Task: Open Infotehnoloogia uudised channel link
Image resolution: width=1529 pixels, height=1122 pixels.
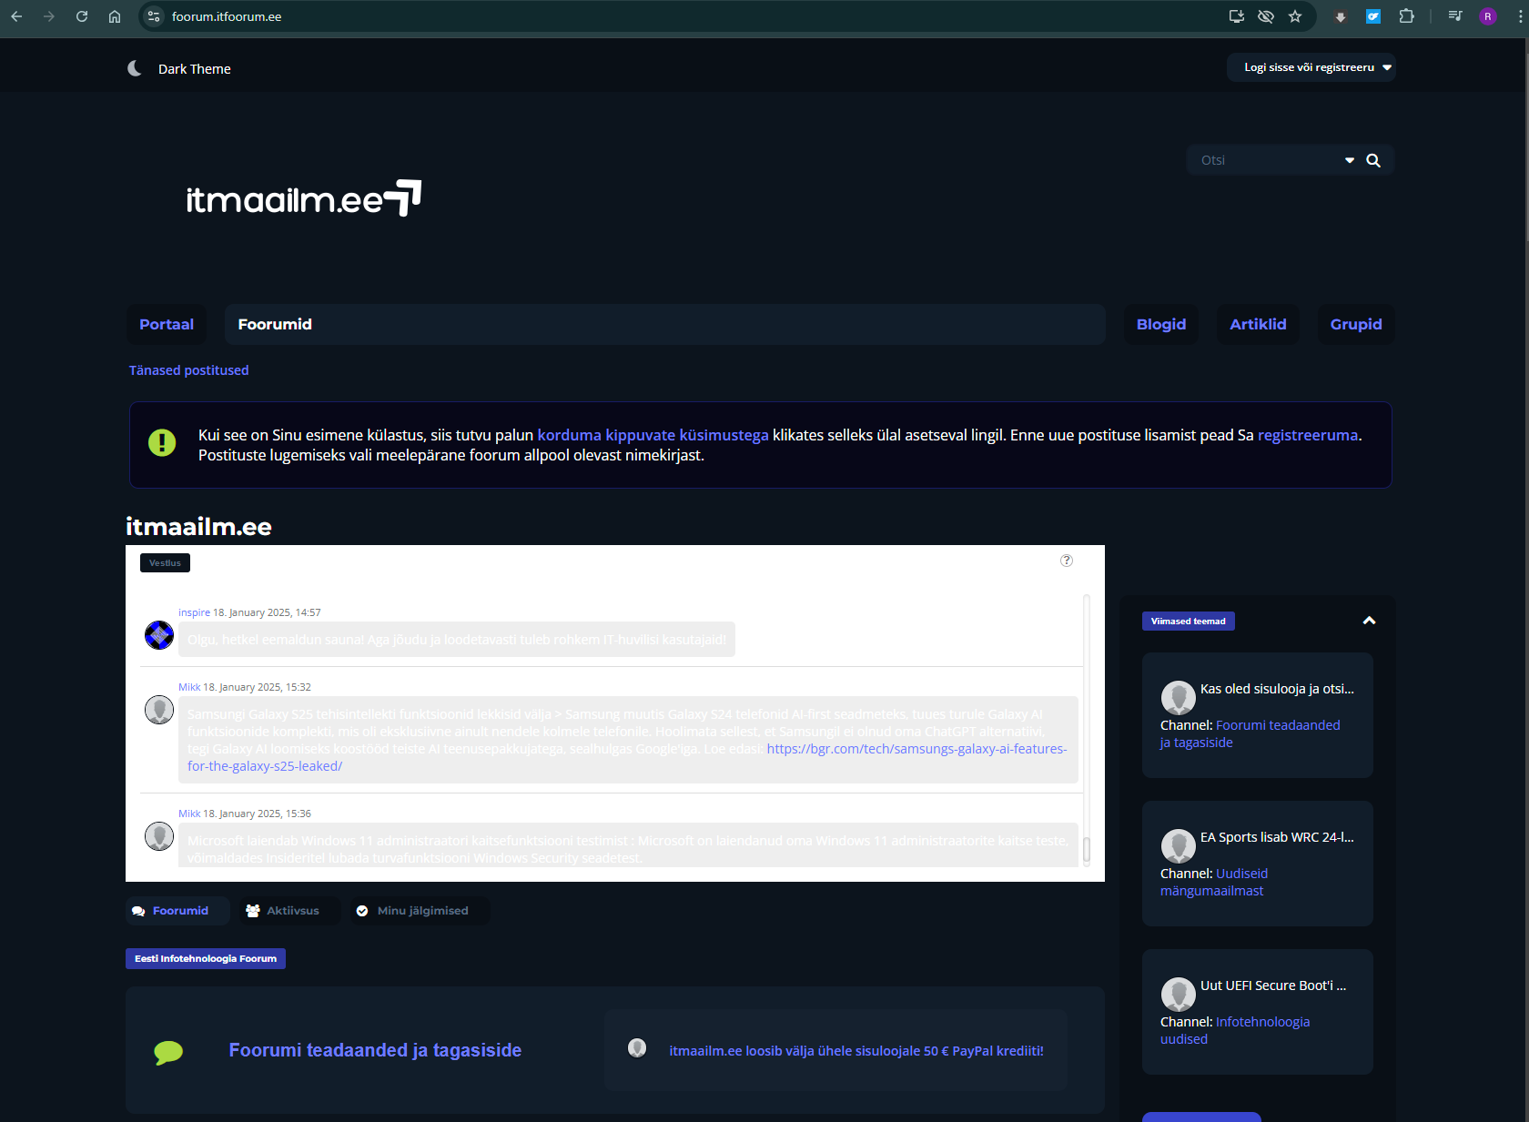Action: click(x=1235, y=1030)
